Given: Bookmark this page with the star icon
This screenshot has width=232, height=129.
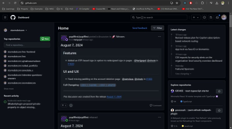Looking at the screenshot, I should coord(177,3).
